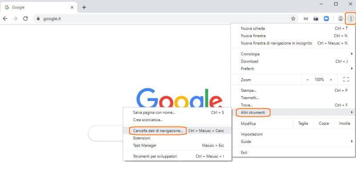Select Trasmetti... menu item
Image resolution: width=356 pixels, height=187 pixels.
coord(293,98)
